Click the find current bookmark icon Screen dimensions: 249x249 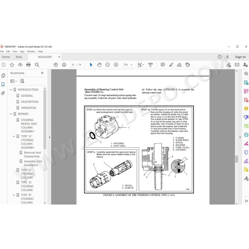point(22,81)
